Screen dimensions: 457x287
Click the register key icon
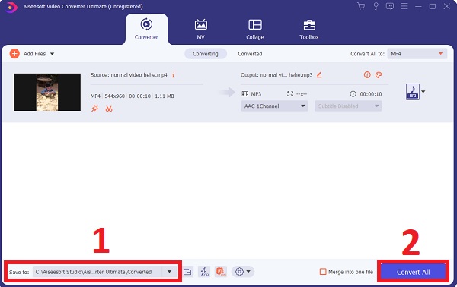376,6
